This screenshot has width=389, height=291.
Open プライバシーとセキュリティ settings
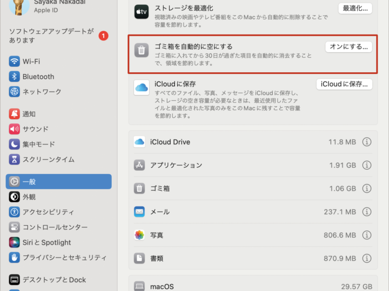[x=58, y=258]
